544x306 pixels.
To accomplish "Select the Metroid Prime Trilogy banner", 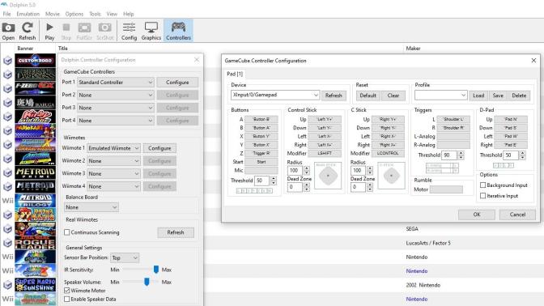I will pos(36,201).
